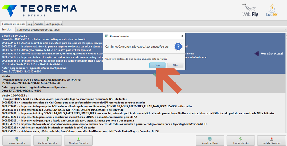The image size is (287, 146).
Task: Click Data: 25/07/2025 09:58:35 -0300 line
Action: click(21, 90)
